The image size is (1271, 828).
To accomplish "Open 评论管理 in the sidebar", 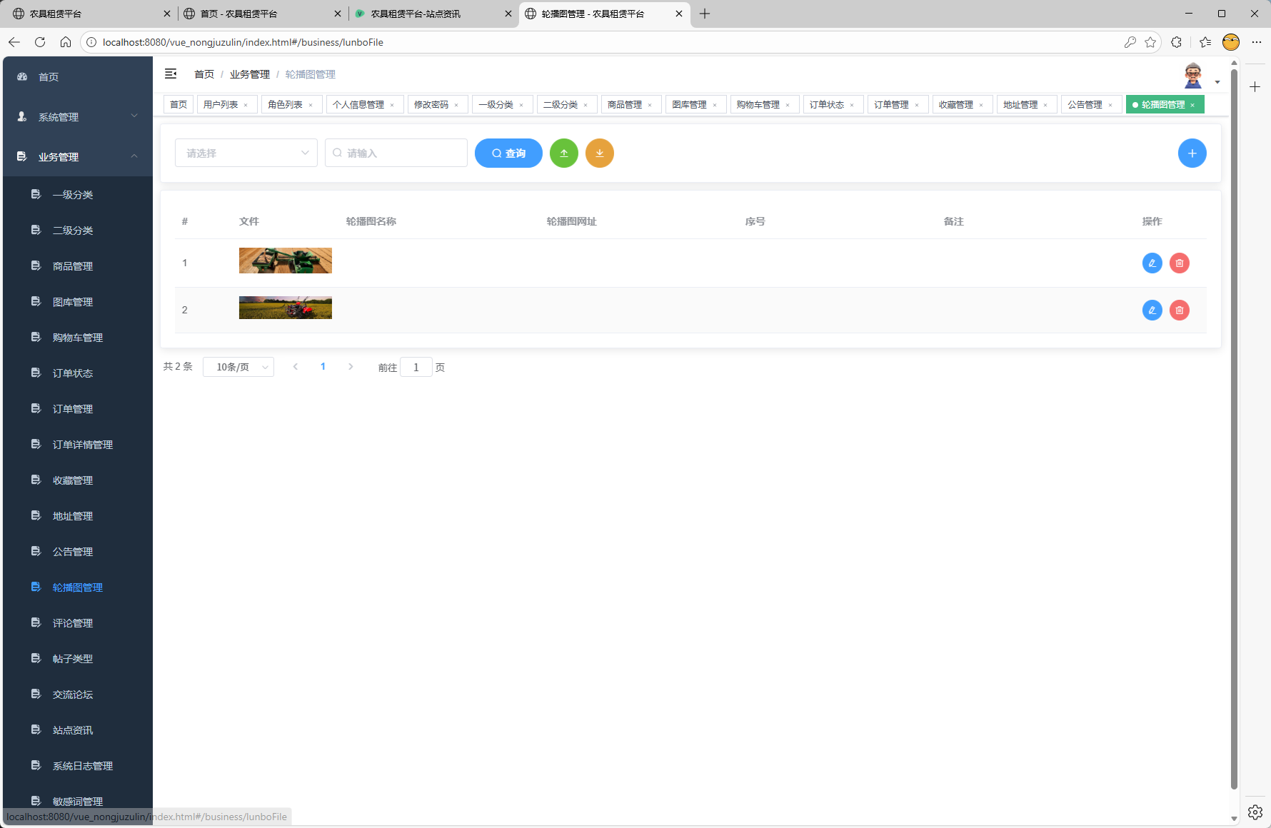I will pyautogui.click(x=78, y=622).
